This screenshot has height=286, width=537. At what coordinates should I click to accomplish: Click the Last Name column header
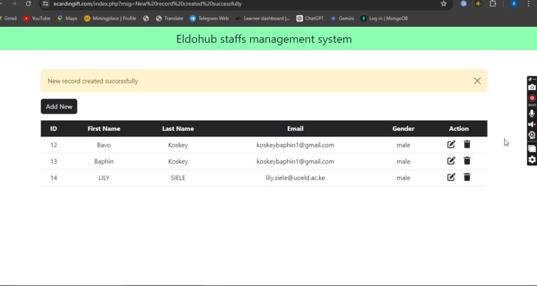(x=178, y=129)
